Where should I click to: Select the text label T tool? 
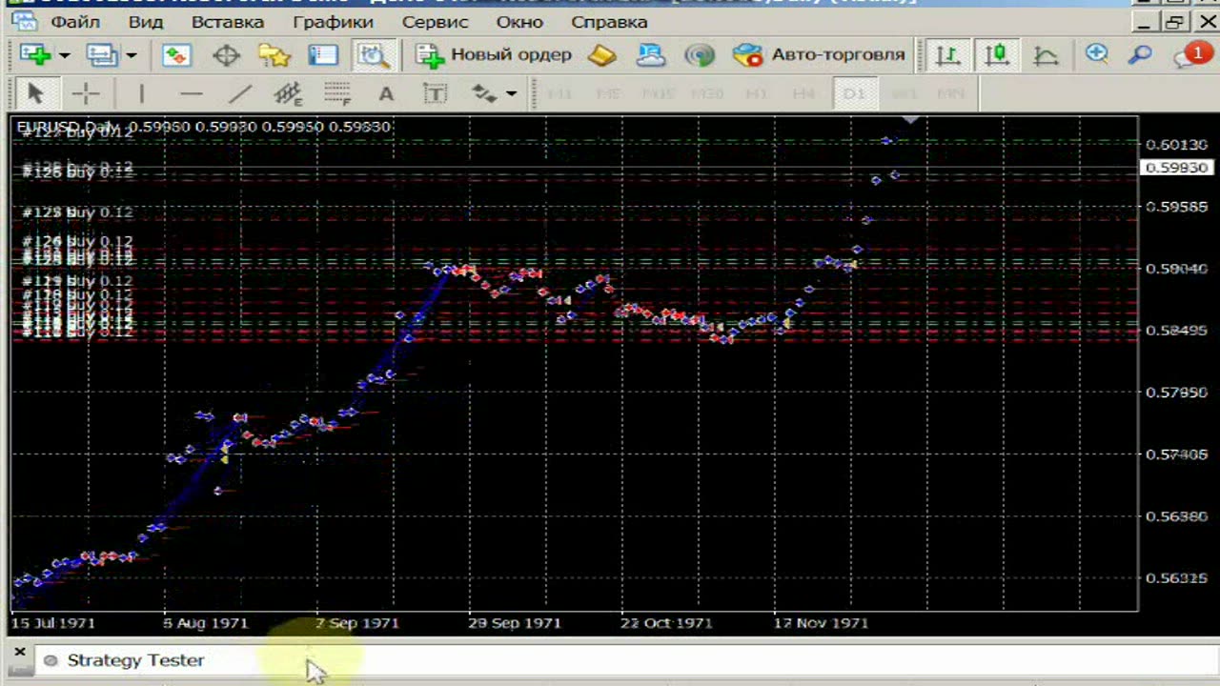[435, 93]
